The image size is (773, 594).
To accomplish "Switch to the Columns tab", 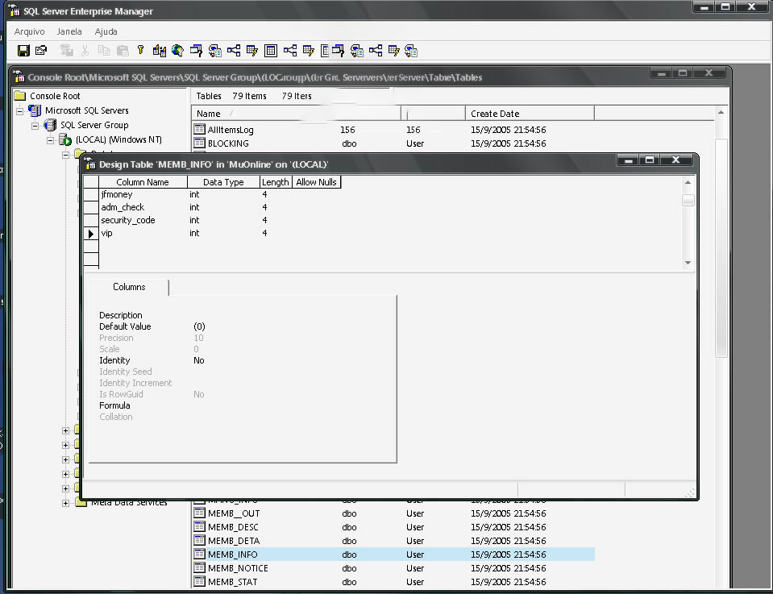I will (129, 287).
